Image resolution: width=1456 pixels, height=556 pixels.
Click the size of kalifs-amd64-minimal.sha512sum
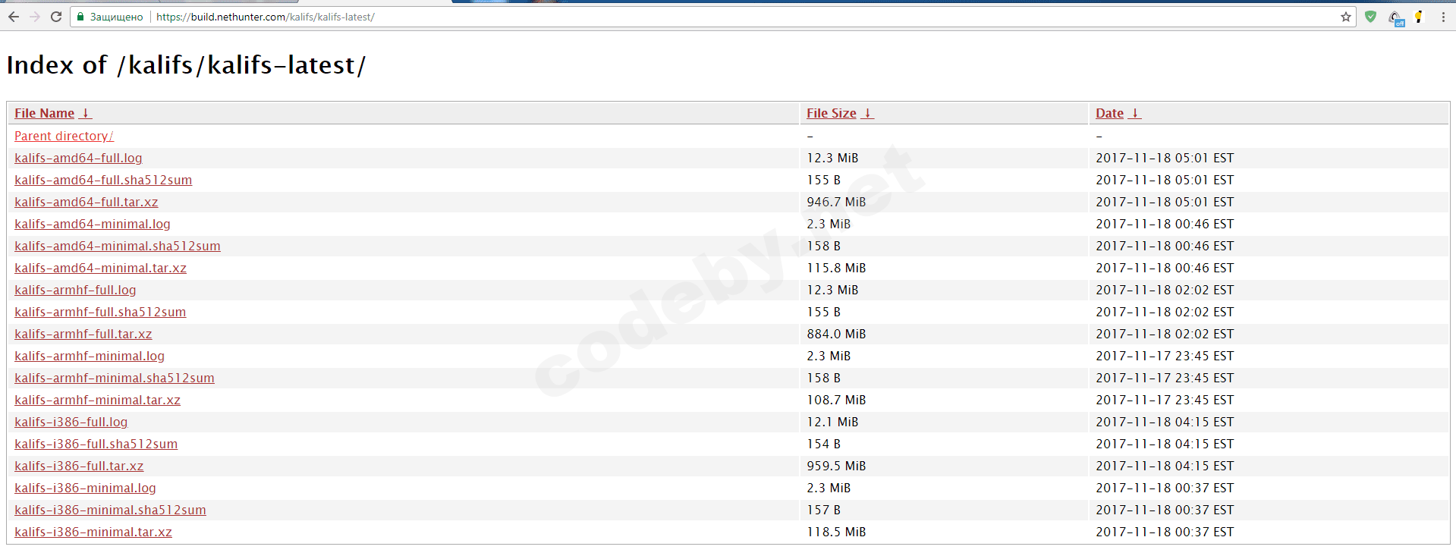click(823, 246)
